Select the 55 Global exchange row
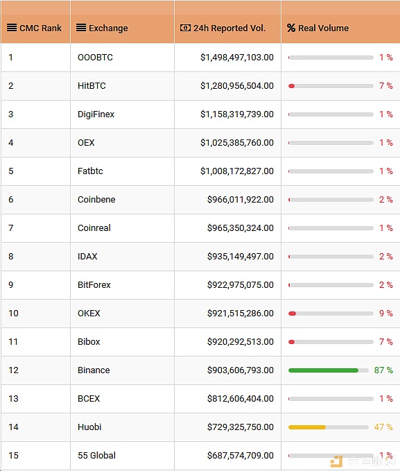The width and height of the screenshot is (400, 471). (x=200, y=455)
